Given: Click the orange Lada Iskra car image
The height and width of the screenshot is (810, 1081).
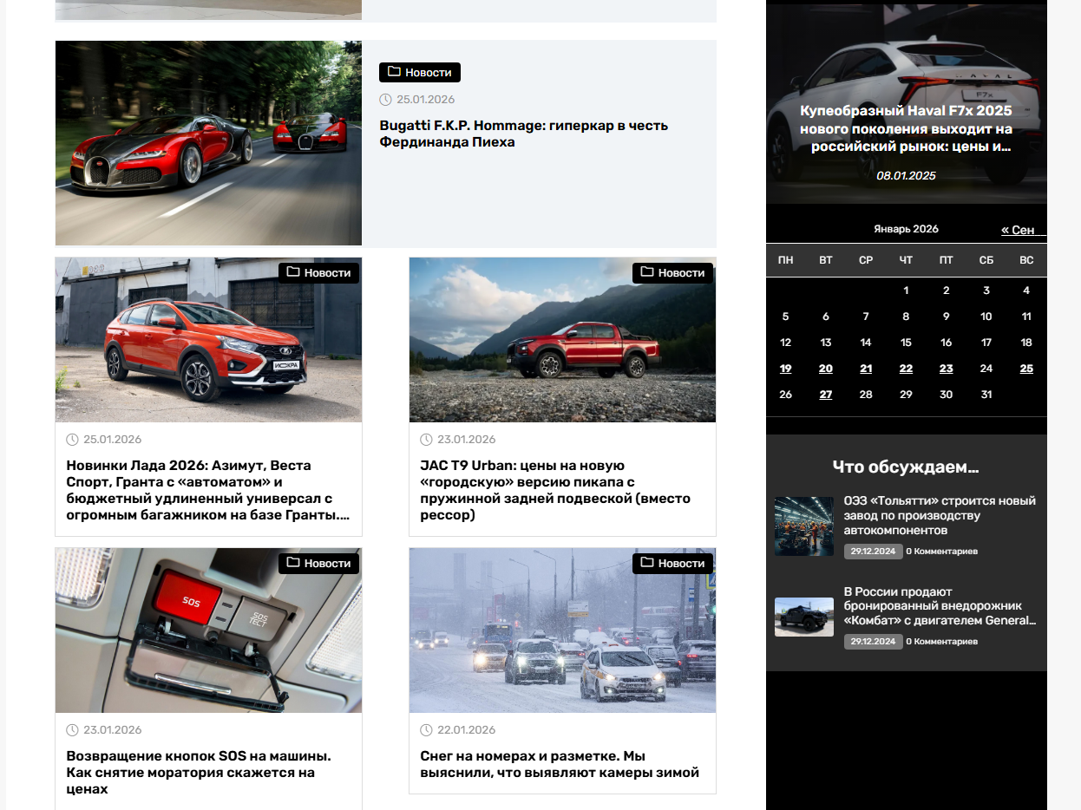Looking at the screenshot, I should (x=208, y=340).
